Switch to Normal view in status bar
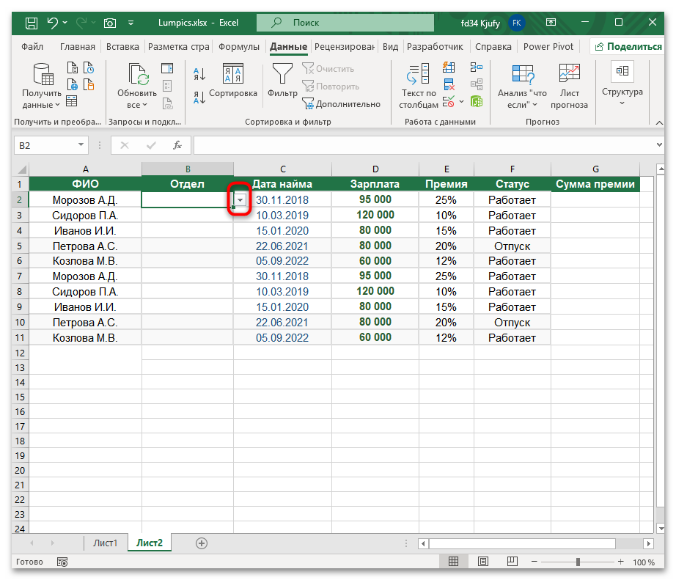The image size is (676, 580). coord(454,562)
